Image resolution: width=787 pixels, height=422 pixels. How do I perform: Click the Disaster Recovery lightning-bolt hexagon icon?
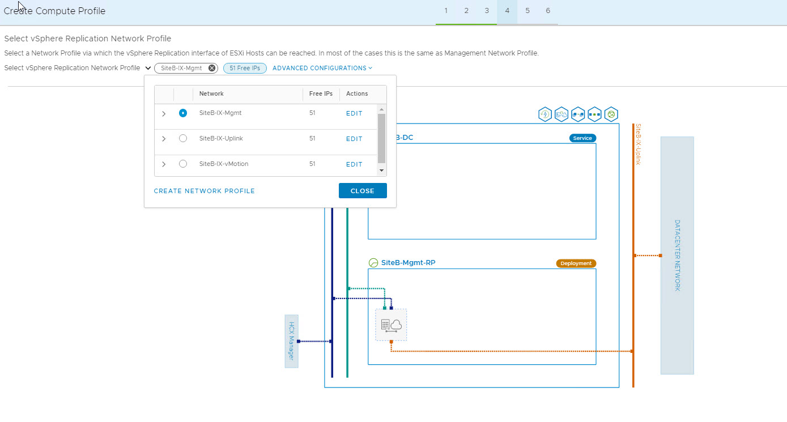(x=544, y=114)
